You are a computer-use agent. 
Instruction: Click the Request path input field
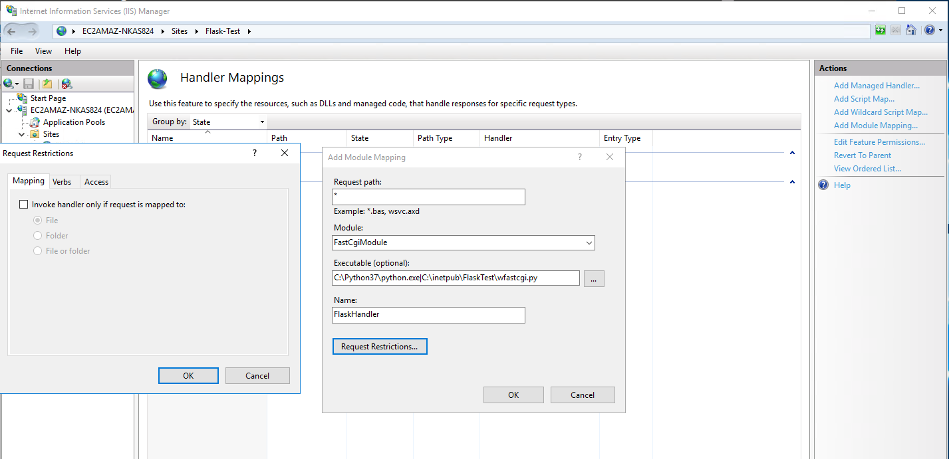point(429,197)
